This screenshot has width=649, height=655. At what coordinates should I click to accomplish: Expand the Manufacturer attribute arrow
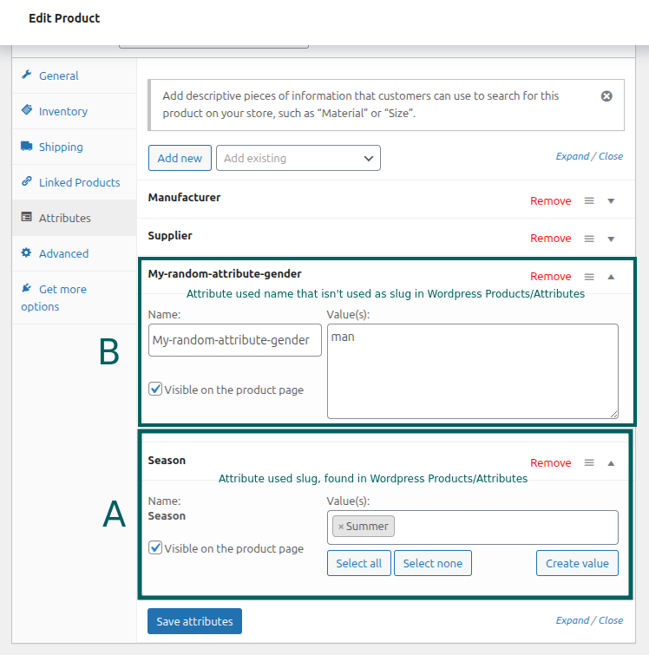(611, 201)
